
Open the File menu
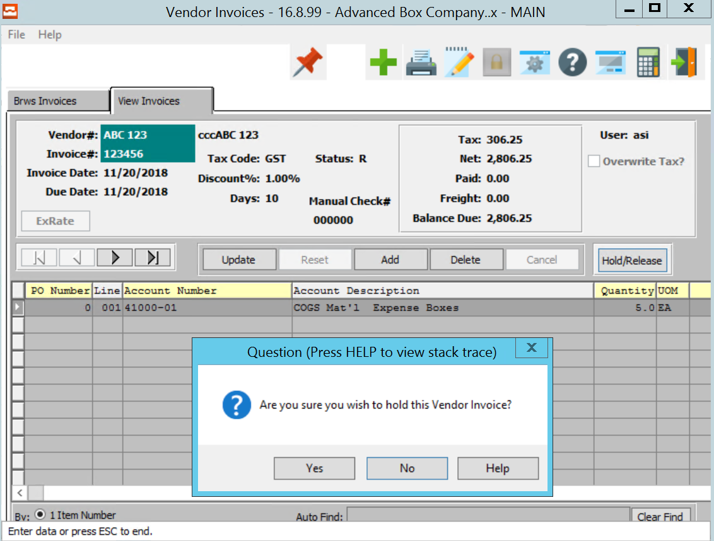pyautogui.click(x=16, y=35)
